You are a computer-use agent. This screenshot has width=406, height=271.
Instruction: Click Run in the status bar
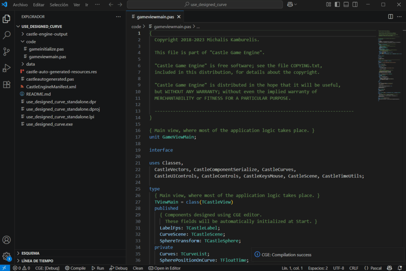point(98,268)
